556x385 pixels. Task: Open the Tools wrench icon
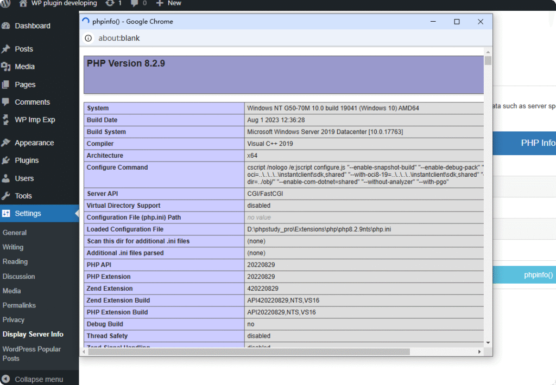point(6,196)
